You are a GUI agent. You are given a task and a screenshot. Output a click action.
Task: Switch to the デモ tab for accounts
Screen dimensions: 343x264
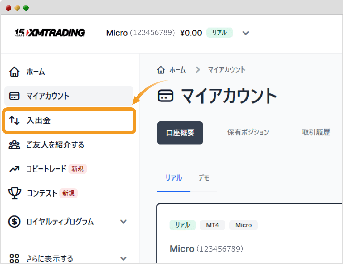(x=204, y=178)
